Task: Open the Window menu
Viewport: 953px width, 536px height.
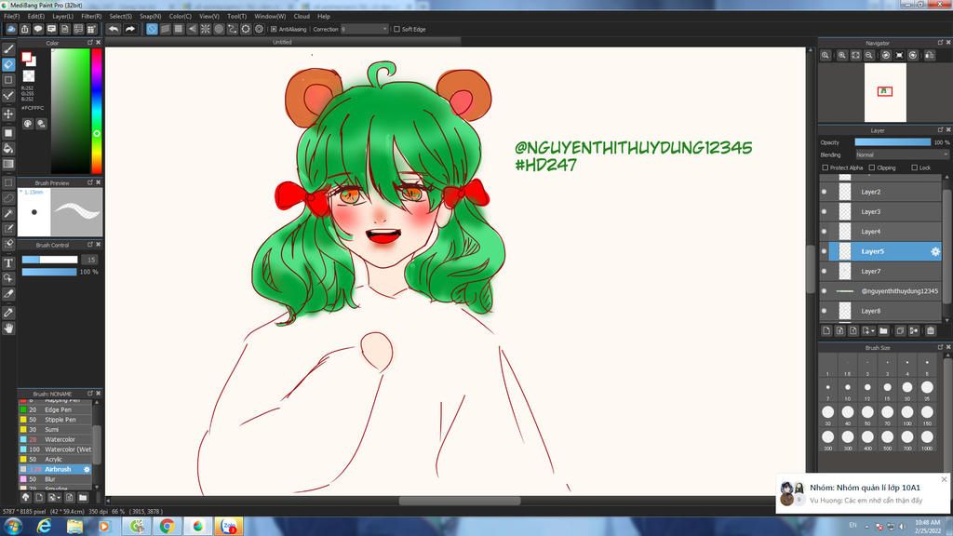Action: coord(270,17)
